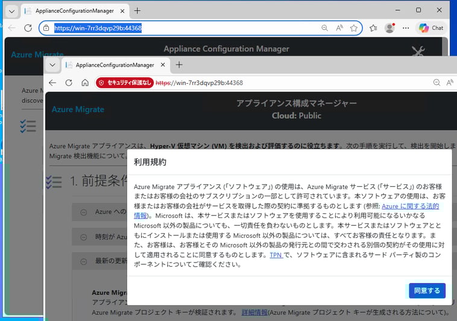457x321 pixels.
Task: Click the back arrow in the back browser window
Action: point(11,28)
